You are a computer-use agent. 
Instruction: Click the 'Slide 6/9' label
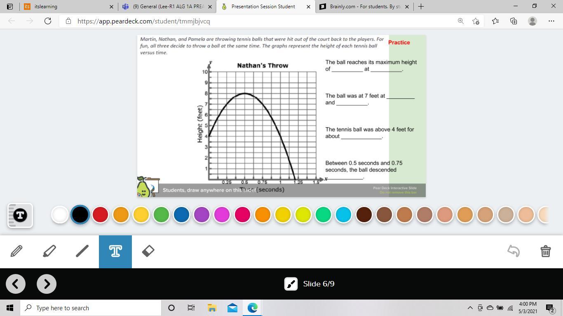click(319, 284)
